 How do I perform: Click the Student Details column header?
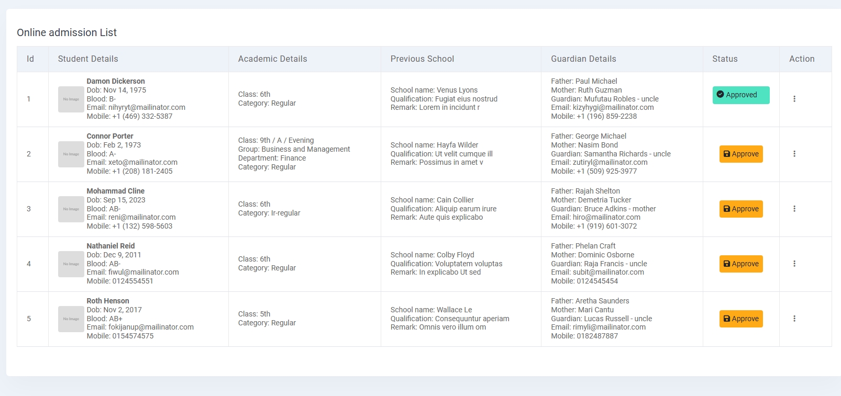[88, 59]
